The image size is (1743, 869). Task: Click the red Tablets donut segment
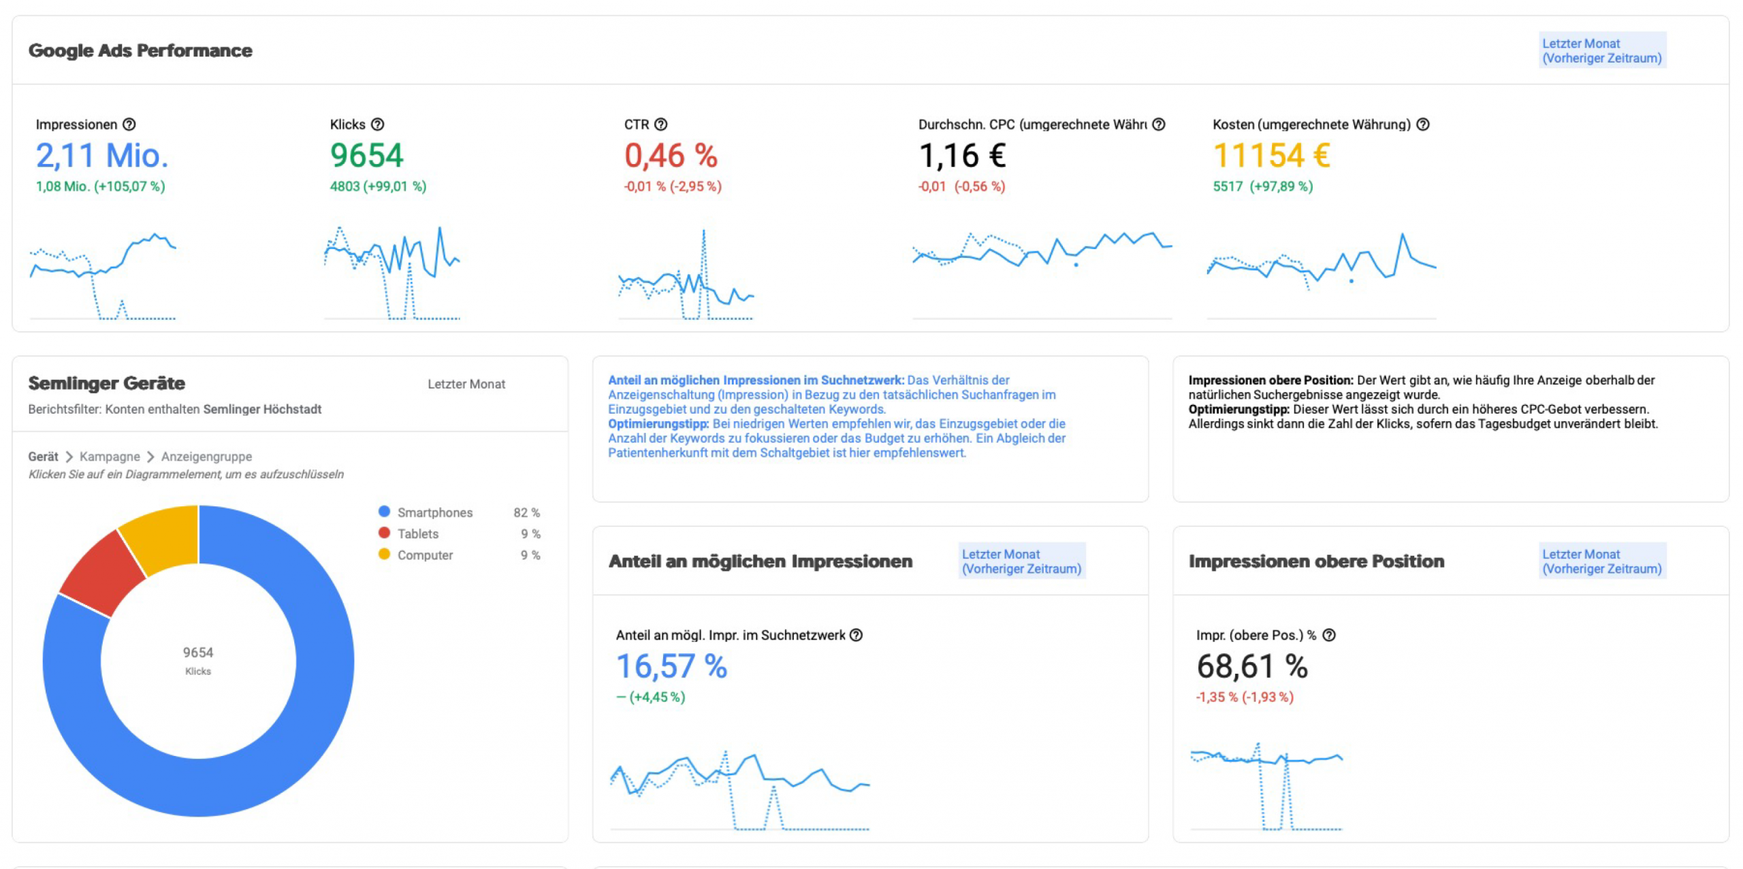point(102,575)
